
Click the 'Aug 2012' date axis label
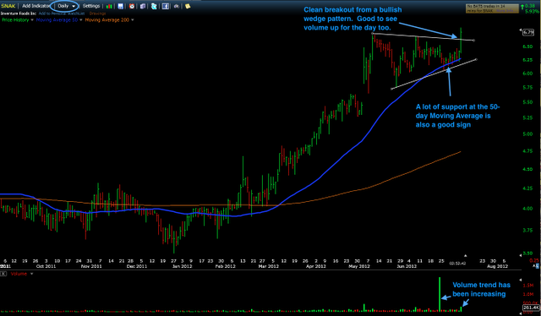(497, 266)
